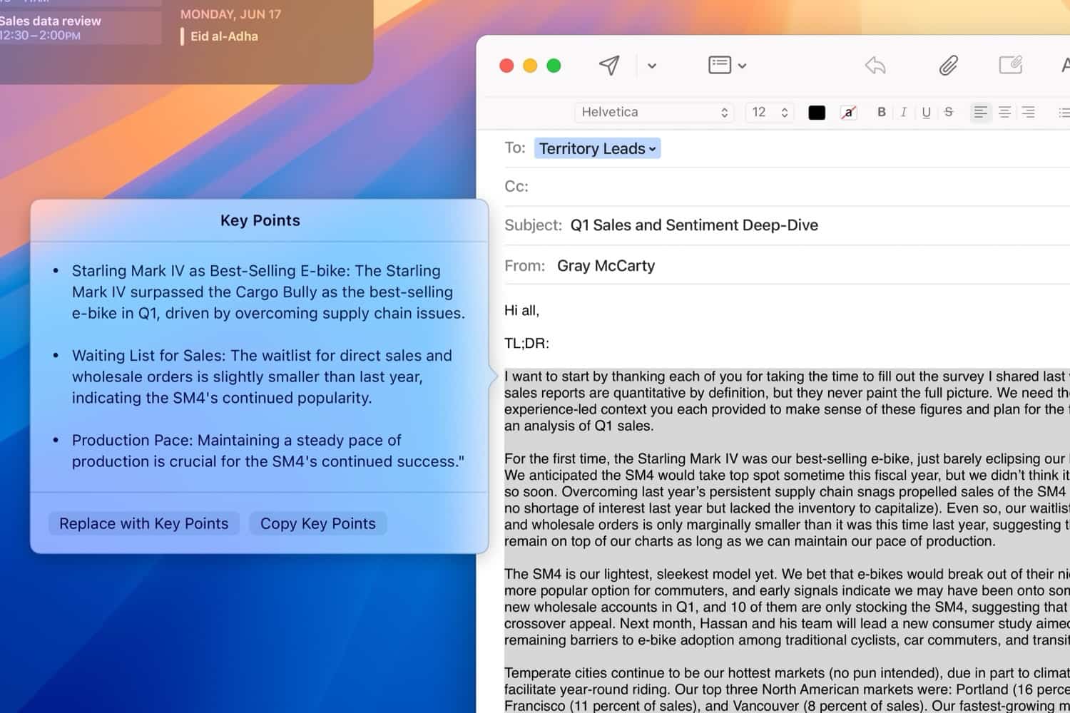Screen dimensions: 1070x713
Task: Edit subject Q1 Sales and Sentiment Deep-Dive
Action: [694, 225]
